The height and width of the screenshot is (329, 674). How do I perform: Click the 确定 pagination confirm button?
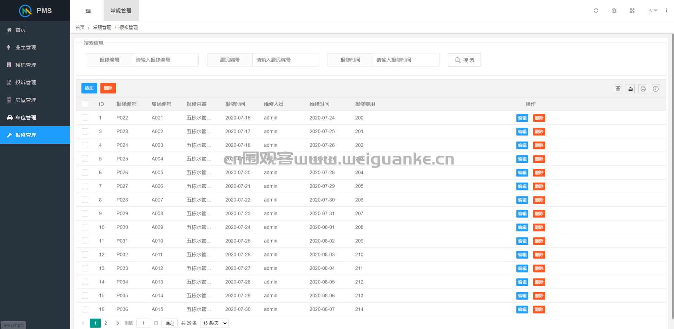pyautogui.click(x=170, y=323)
